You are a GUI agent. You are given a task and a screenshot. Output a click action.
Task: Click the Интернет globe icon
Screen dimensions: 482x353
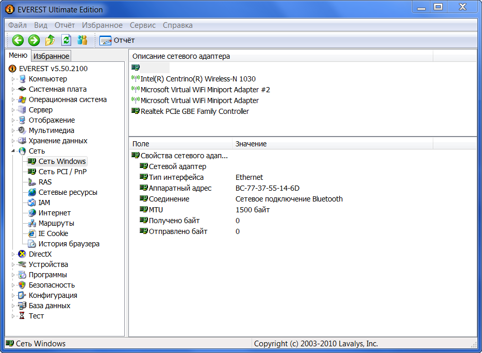point(32,213)
